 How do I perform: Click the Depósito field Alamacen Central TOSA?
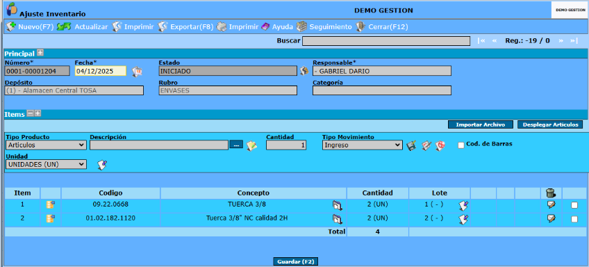(74, 90)
